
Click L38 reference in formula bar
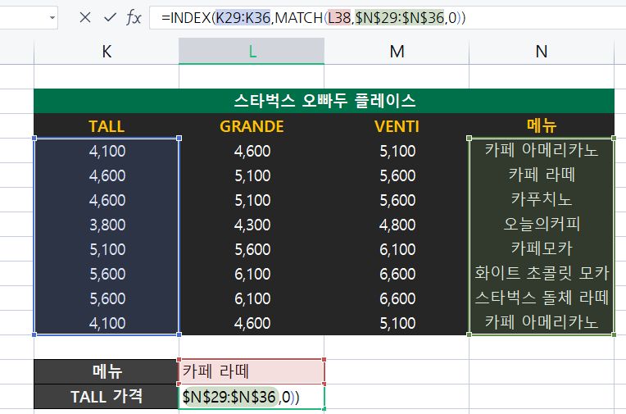339,17
